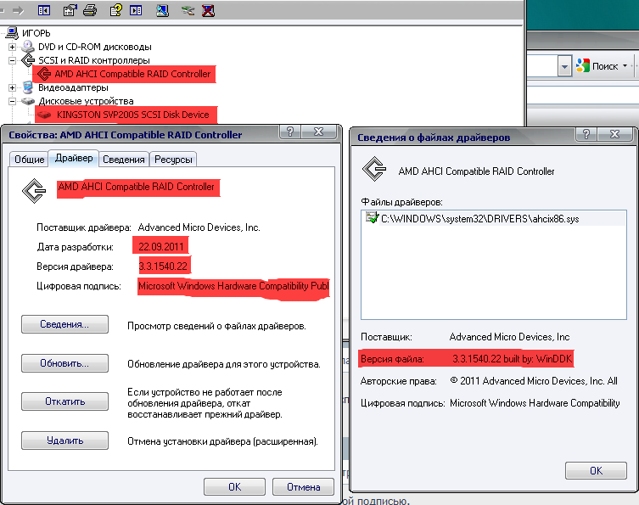The width and height of the screenshot is (639, 505).
Task: Close the Свойства AMD AHCI dialog
Action: [319, 132]
